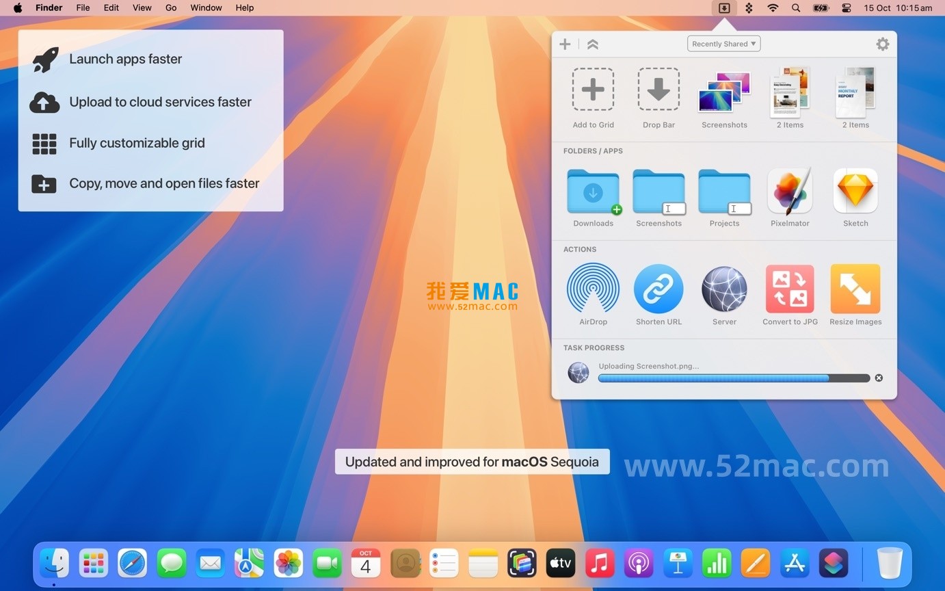Image resolution: width=945 pixels, height=591 pixels.
Task: Select the Resize Images action
Action: tap(855, 288)
